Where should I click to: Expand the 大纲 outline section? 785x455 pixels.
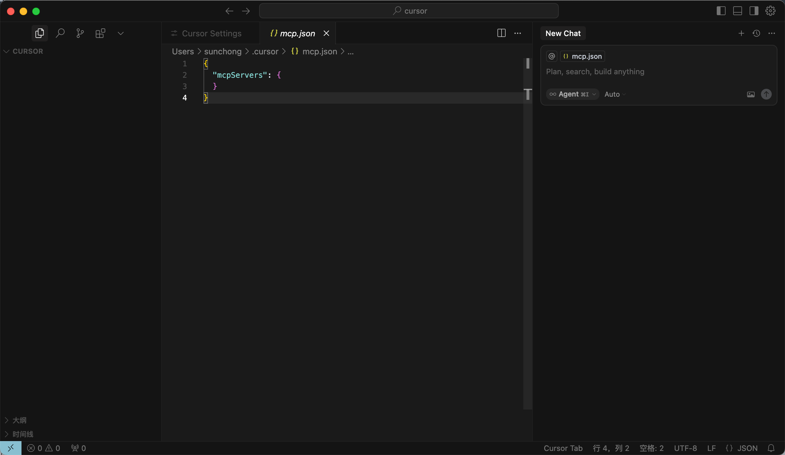click(x=19, y=420)
